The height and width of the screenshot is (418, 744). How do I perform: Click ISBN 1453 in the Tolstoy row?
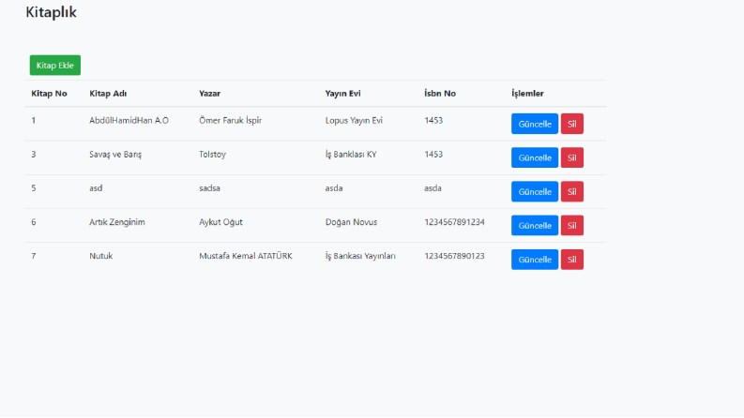coord(433,155)
